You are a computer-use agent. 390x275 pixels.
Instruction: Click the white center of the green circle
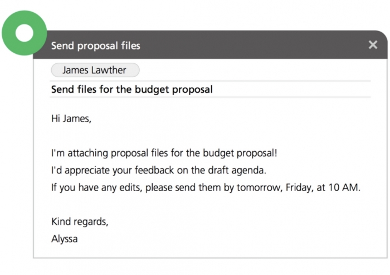click(x=24, y=33)
